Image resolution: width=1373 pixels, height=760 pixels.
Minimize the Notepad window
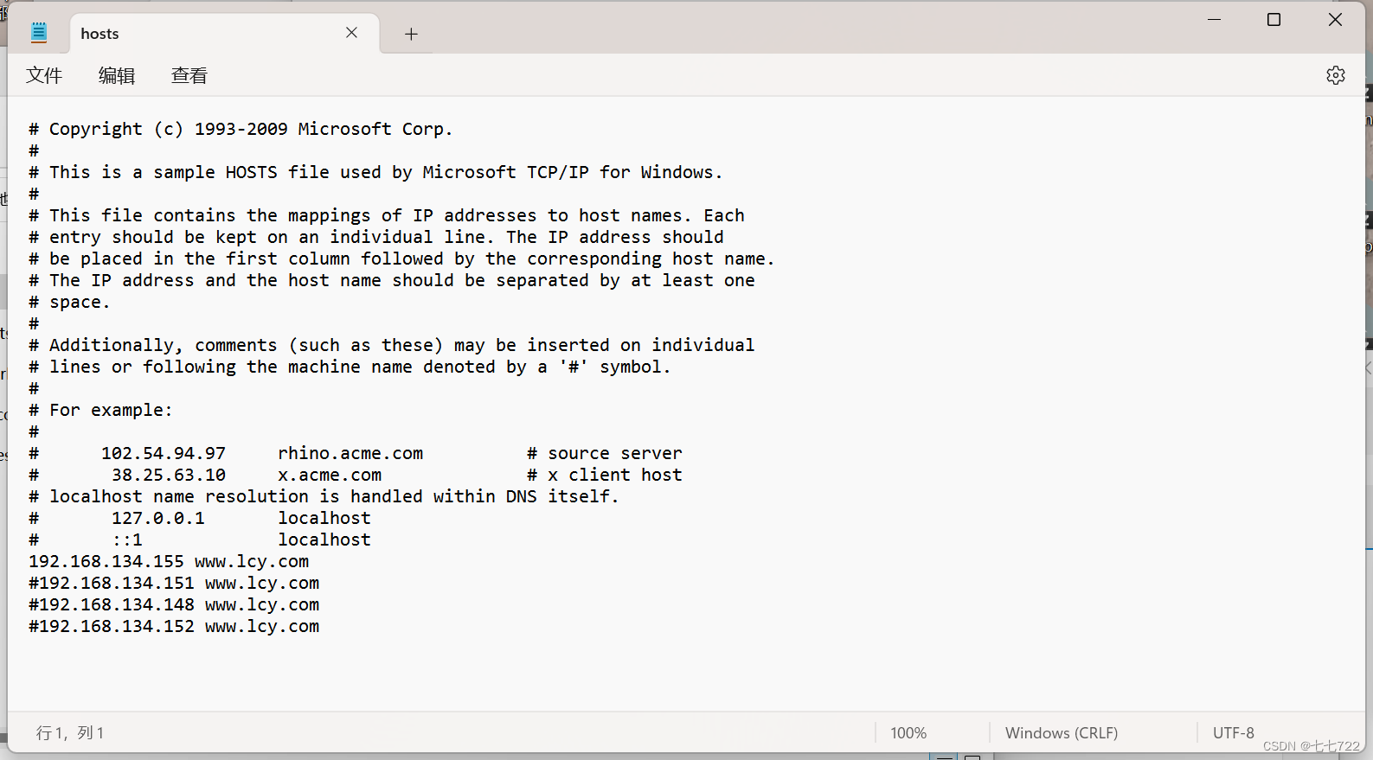1214,19
